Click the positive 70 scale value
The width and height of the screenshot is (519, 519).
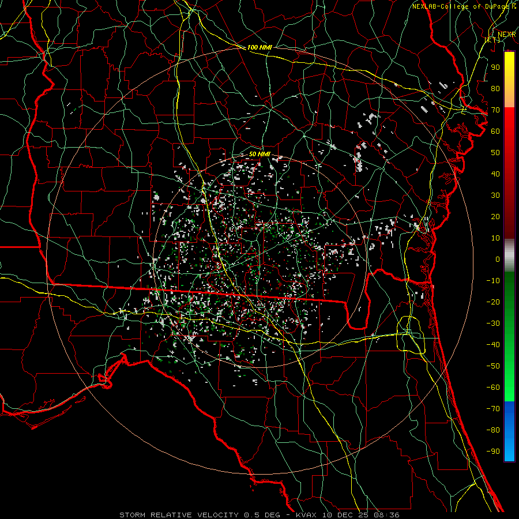tap(495, 110)
